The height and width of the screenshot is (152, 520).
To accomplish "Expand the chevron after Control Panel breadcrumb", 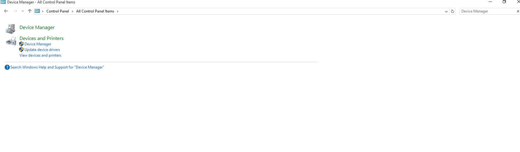I will [72, 11].
